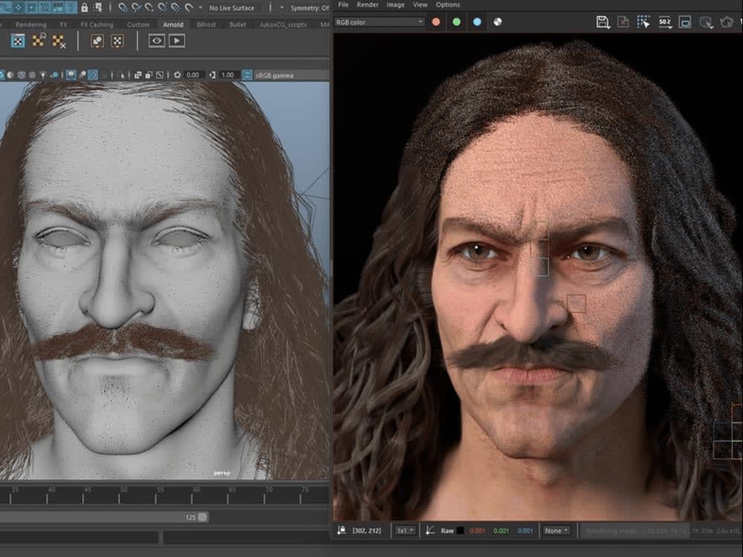Screen dimensions: 743x557
Task: Open the View menu in RenderView
Action: point(420,4)
